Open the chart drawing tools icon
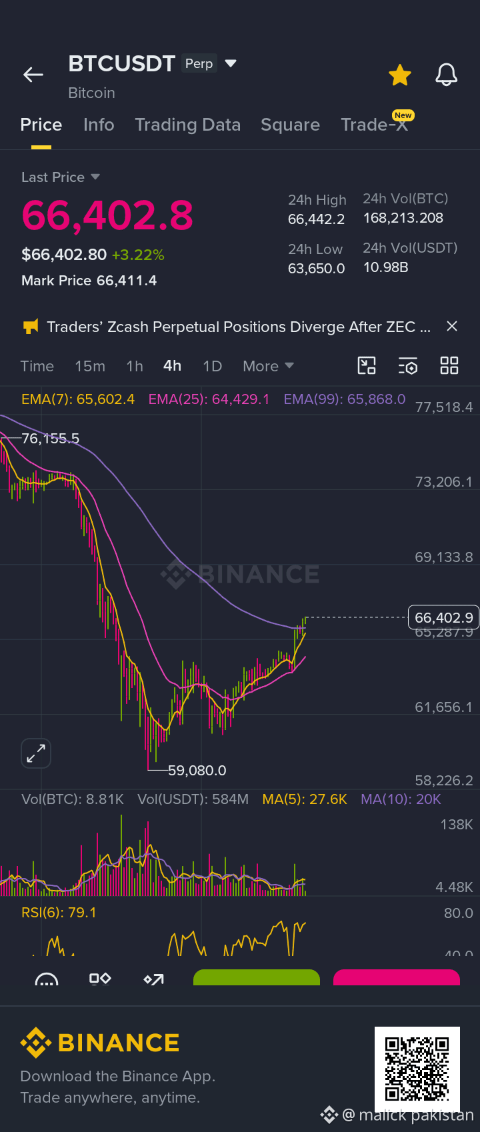Image resolution: width=480 pixels, height=1132 pixels. click(x=367, y=365)
